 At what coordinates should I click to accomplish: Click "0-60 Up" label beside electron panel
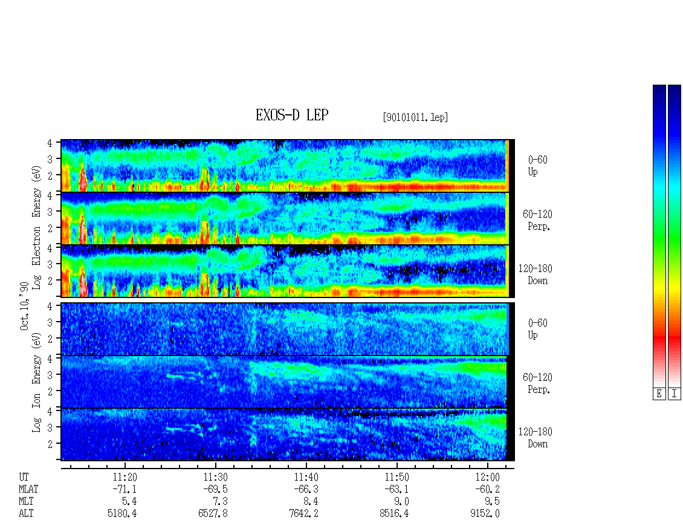[x=537, y=166]
